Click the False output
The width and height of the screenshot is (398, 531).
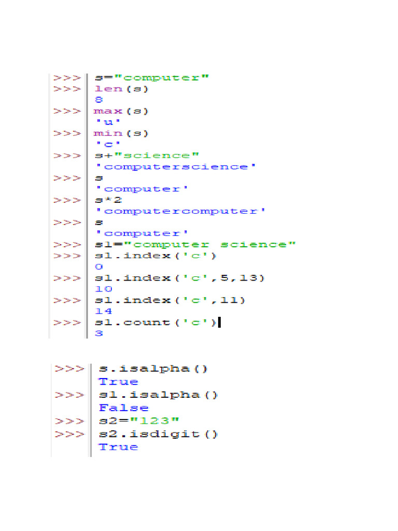[x=124, y=408]
